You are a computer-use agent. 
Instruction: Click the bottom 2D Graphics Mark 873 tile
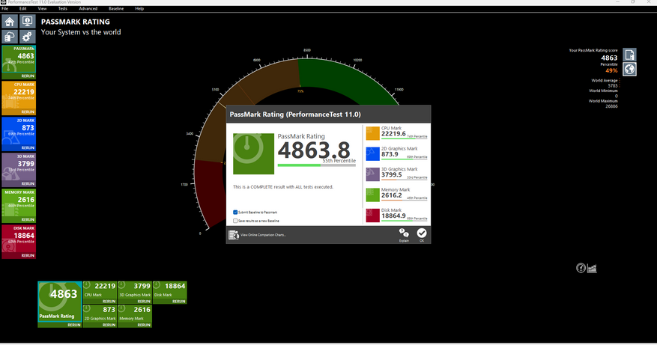click(100, 313)
